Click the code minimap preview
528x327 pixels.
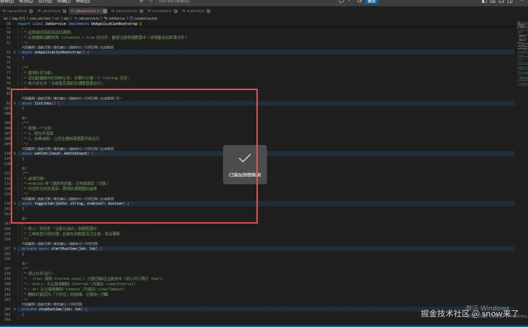(522, 54)
